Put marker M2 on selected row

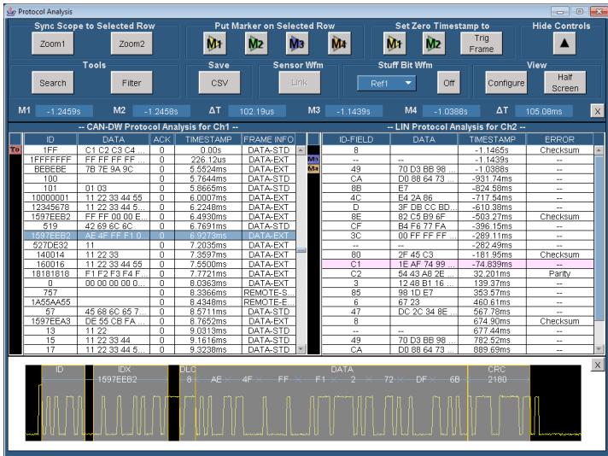pyautogui.click(x=256, y=44)
